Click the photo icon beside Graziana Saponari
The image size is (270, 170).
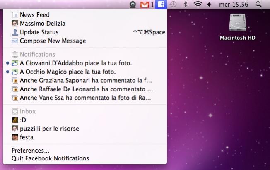click(15, 80)
